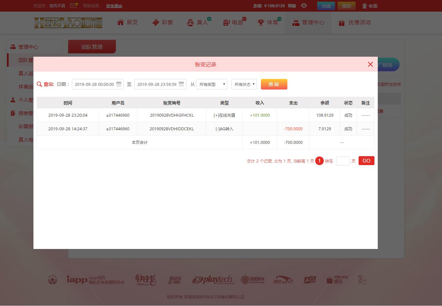Screen dimensions: 442x306
Task: Expand the 所有状态 status dropdown
Action: (244, 84)
